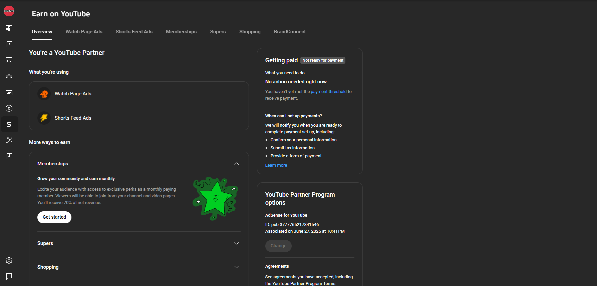Click the YouTube Partner Program options heading

coord(300,199)
